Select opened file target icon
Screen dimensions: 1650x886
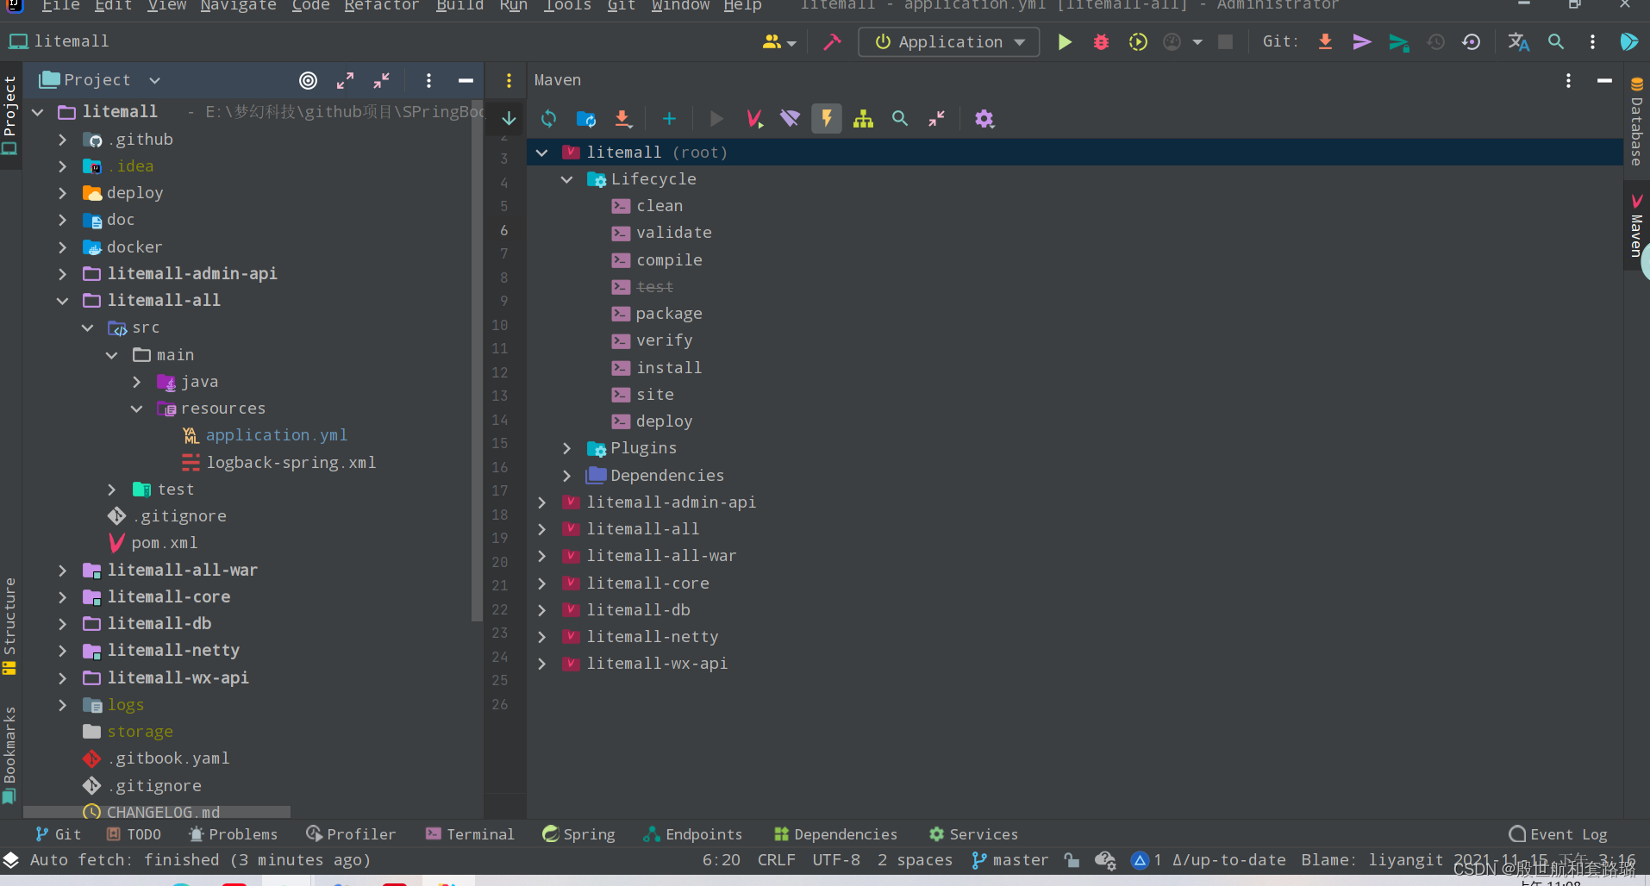click(308, 80)
